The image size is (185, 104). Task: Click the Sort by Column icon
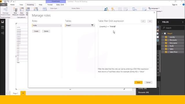click(45, 9)
